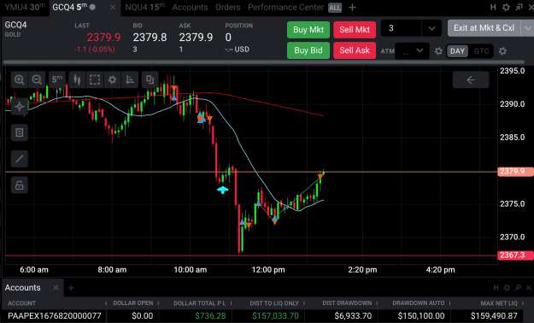This screenshot has width=534, height=323.
Task: Open ATM settings gear icon
Action: tap(438, 51)
